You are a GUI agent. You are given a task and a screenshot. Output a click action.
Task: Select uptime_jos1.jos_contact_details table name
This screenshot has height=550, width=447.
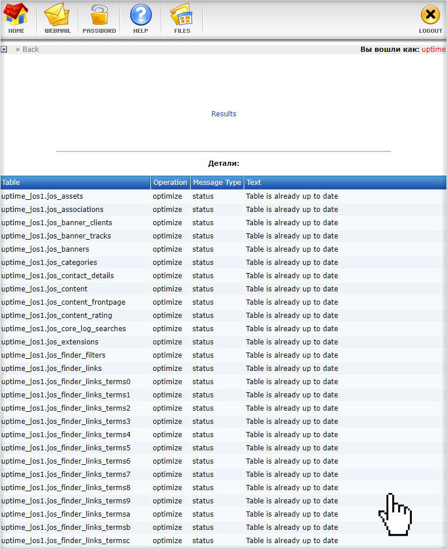[58, 276]
